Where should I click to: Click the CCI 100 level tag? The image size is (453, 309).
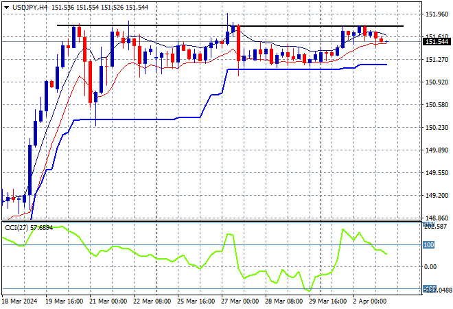428,245
